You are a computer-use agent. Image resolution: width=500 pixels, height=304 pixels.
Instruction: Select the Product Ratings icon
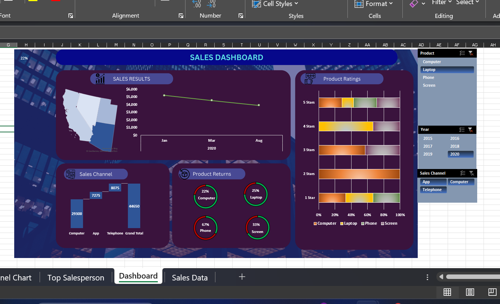coord(310,79)
